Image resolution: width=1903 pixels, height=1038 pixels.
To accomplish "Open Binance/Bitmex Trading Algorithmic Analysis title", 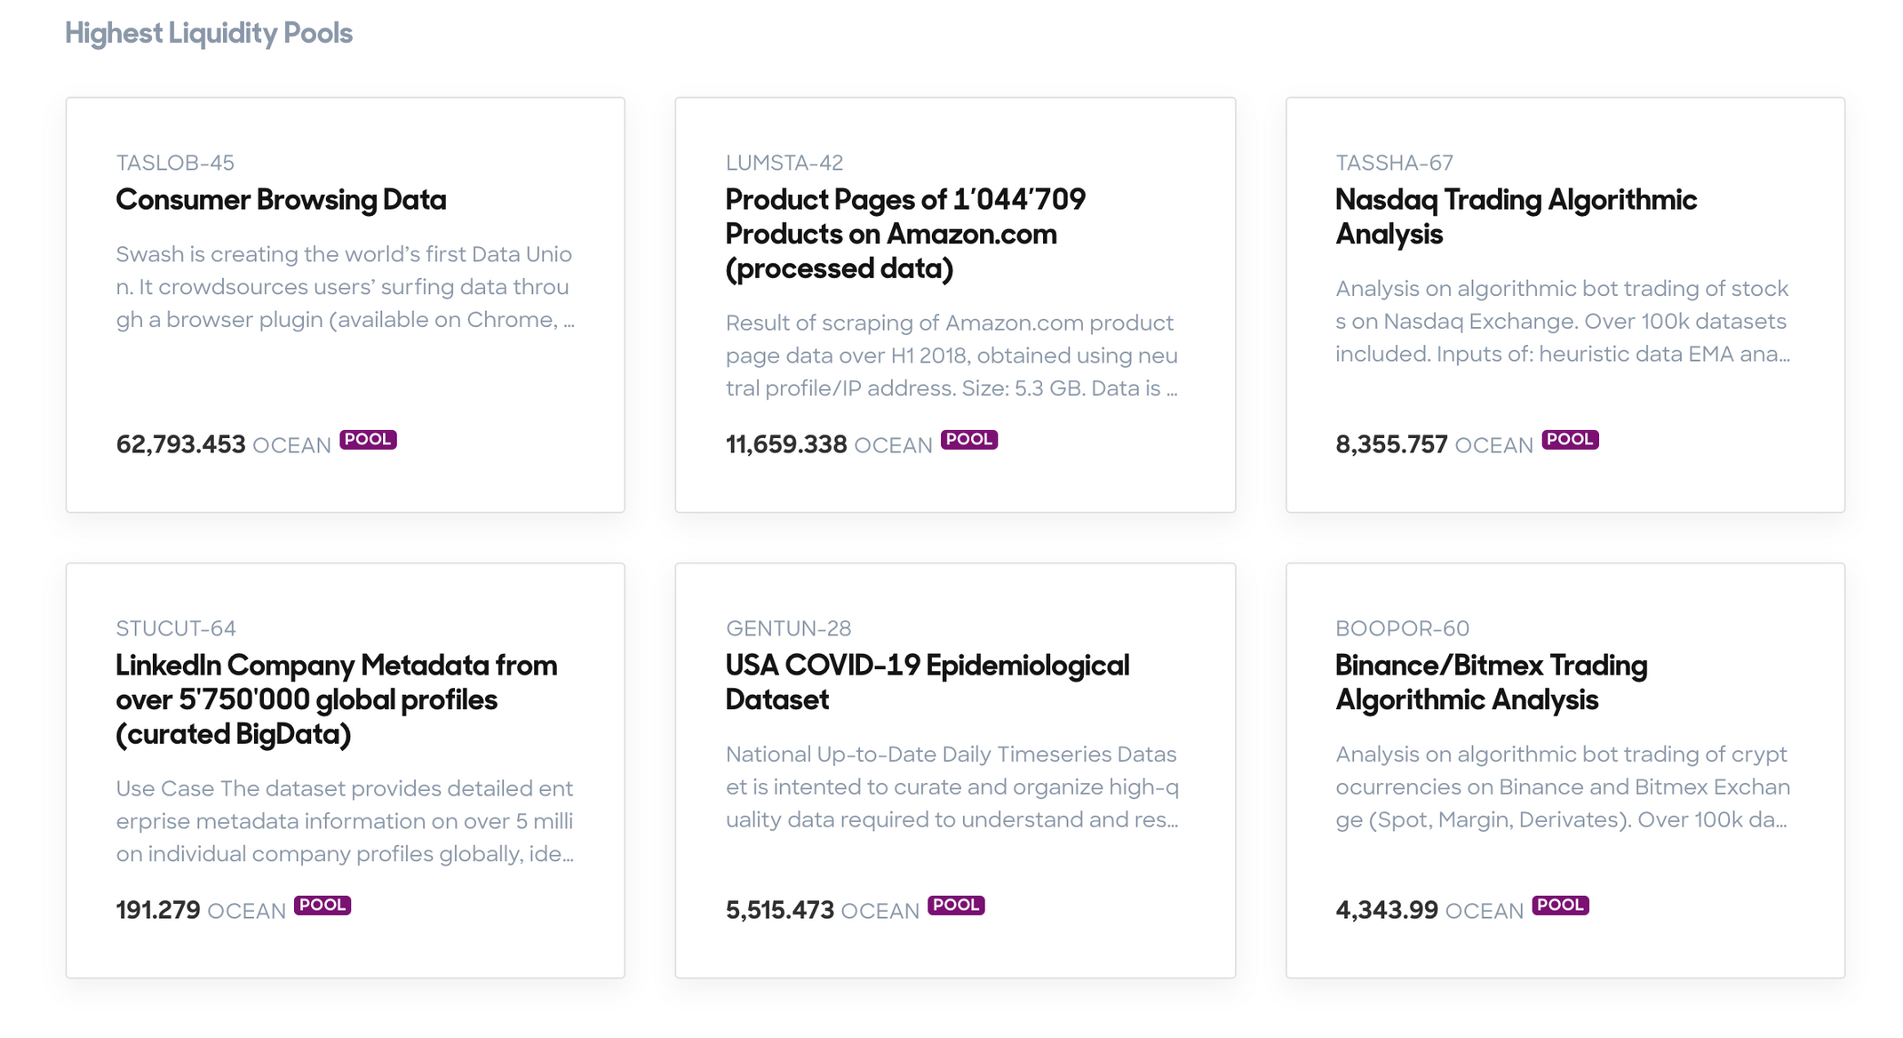I will 1492,683.
